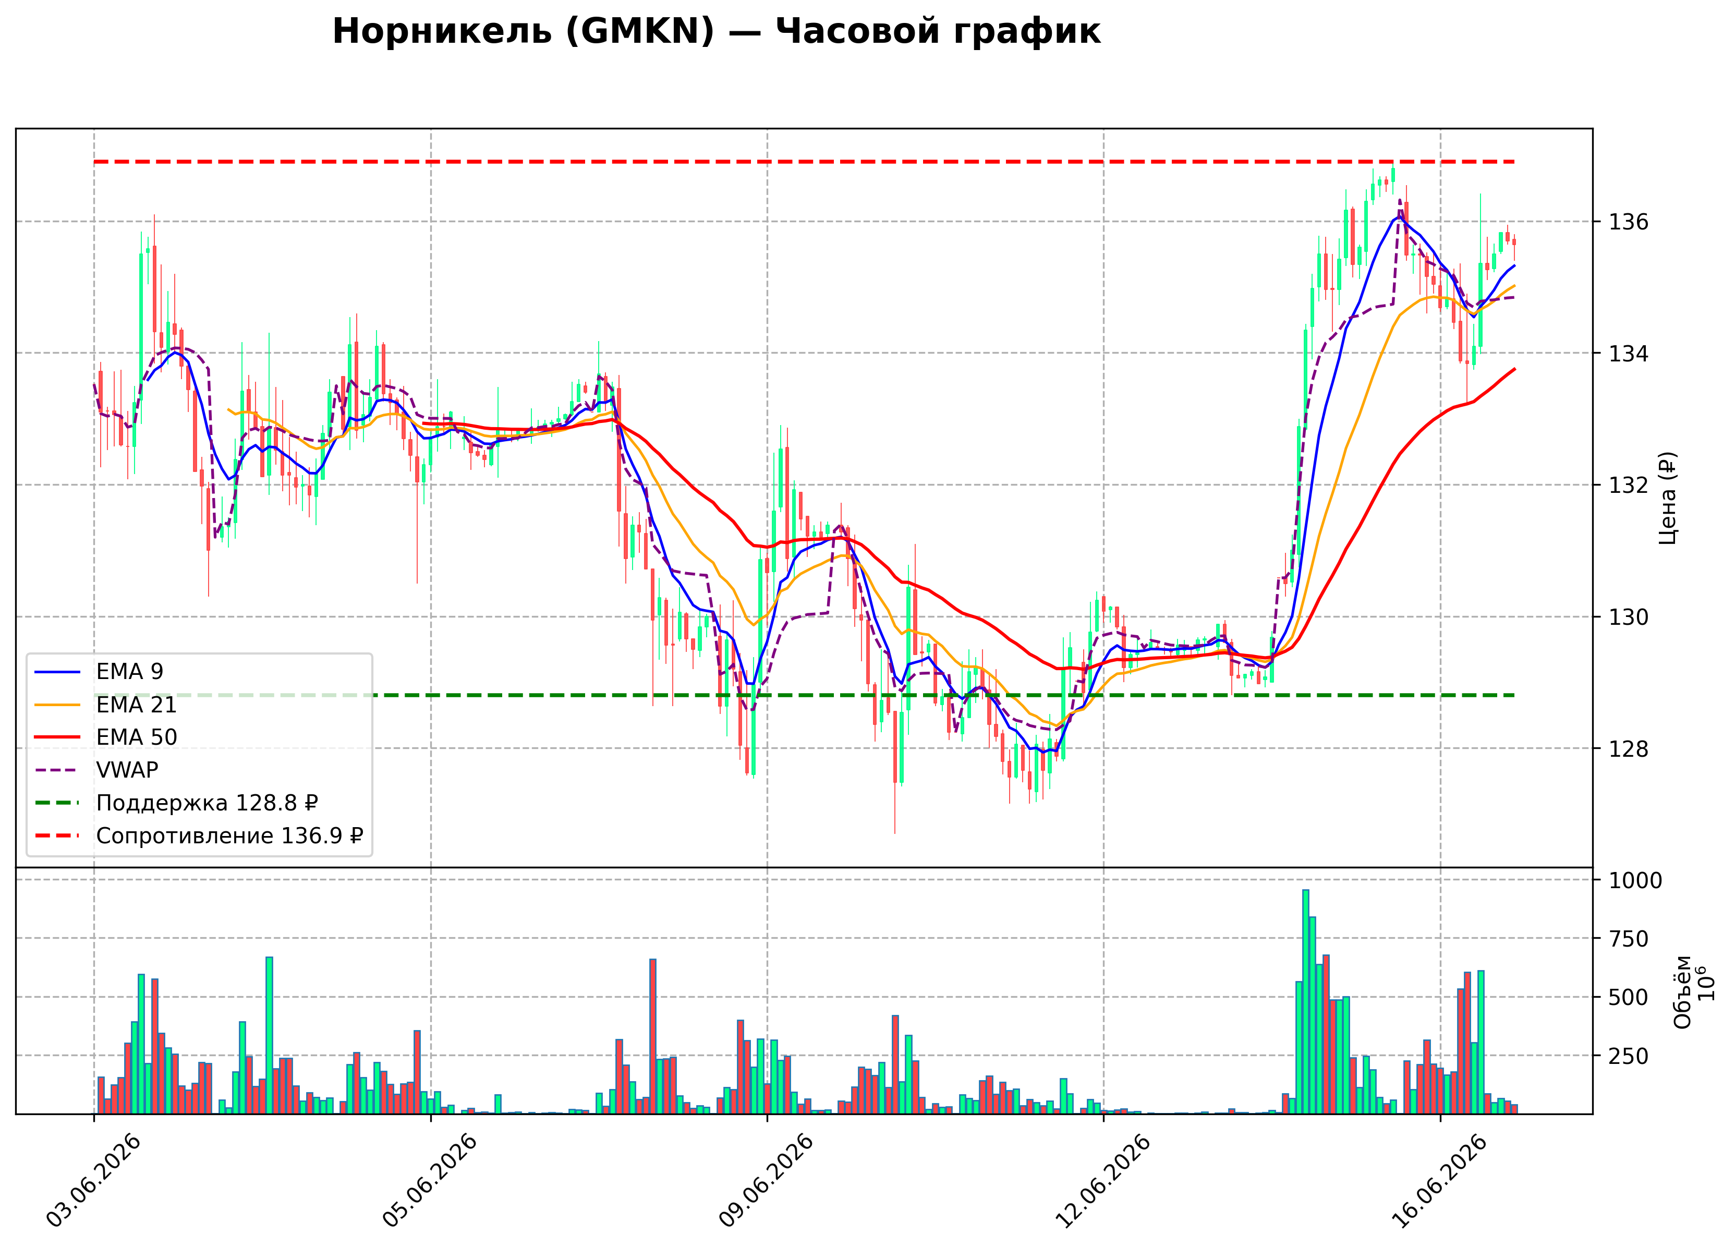Screen dimensions: 1735x1248
Task: Click the Поддержка 128.8 ₽ legend label
Action: click(207, 803)
